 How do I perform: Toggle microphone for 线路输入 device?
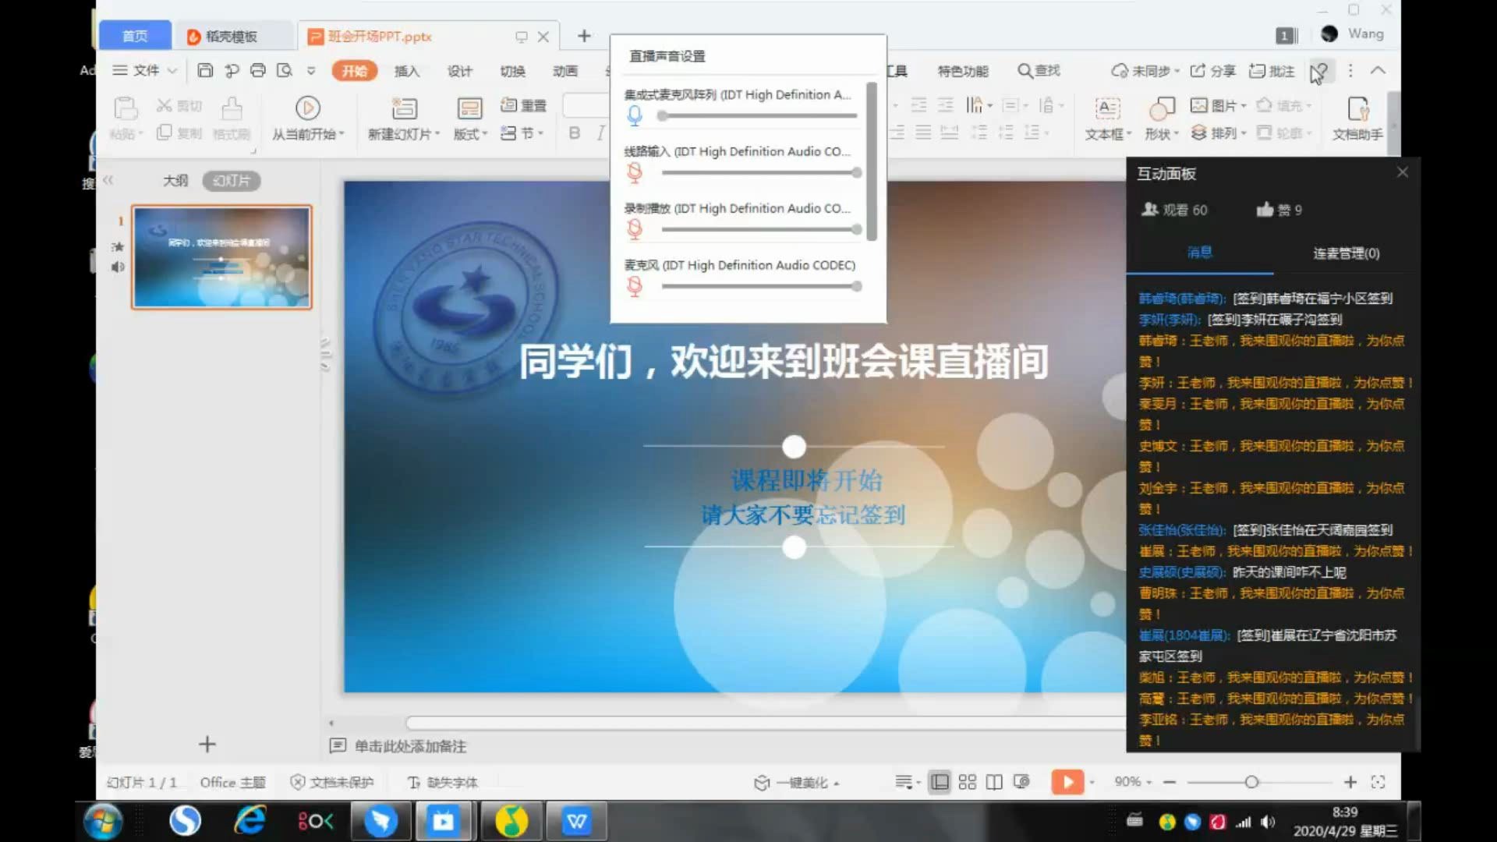point(633,172)
